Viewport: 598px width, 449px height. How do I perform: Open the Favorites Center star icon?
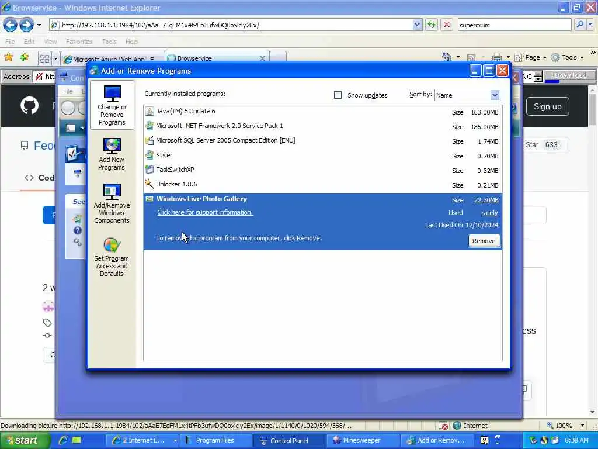[8, 57]
